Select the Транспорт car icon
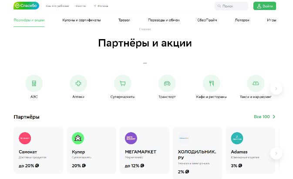 point(167,83)
